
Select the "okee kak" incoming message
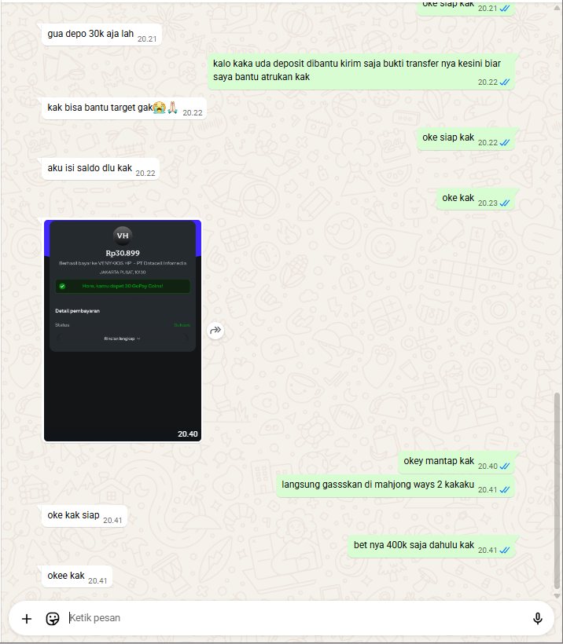pyautogui.click(x=77, y=576)
